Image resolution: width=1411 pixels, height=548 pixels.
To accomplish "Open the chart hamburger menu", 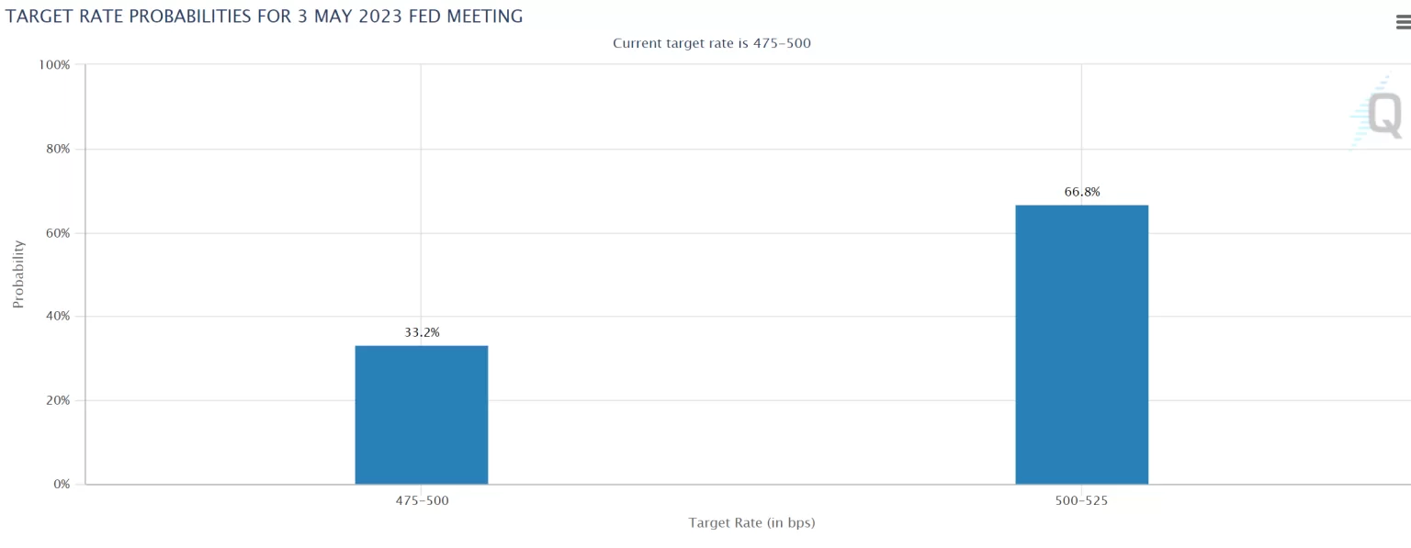I will tap(1403, 24).
